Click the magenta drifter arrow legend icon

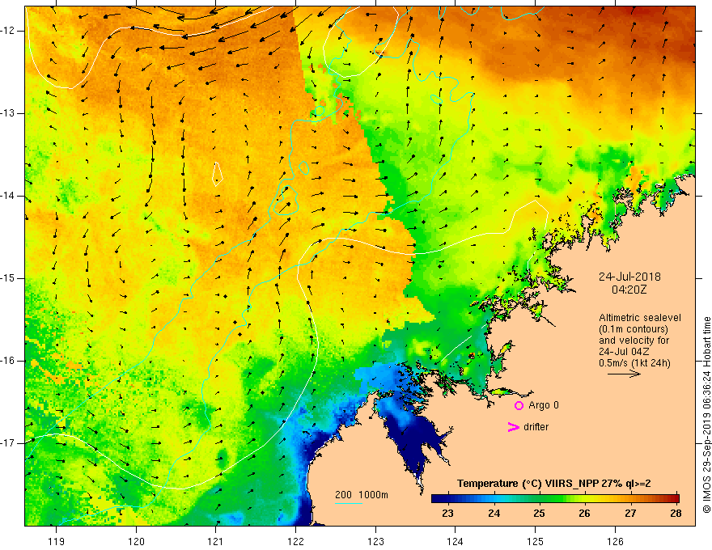tap(513, 427)
